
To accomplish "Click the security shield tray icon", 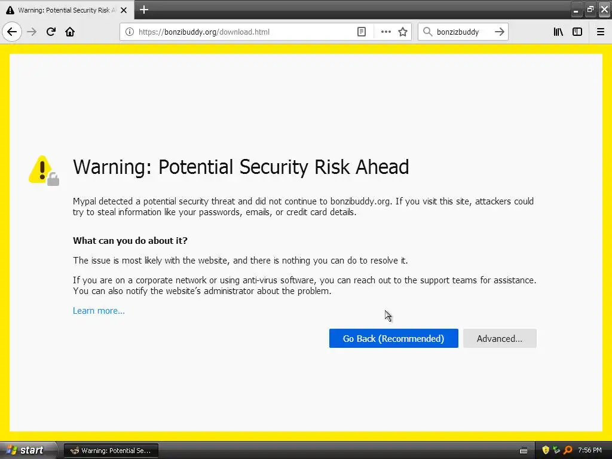I will click(546, 450).
